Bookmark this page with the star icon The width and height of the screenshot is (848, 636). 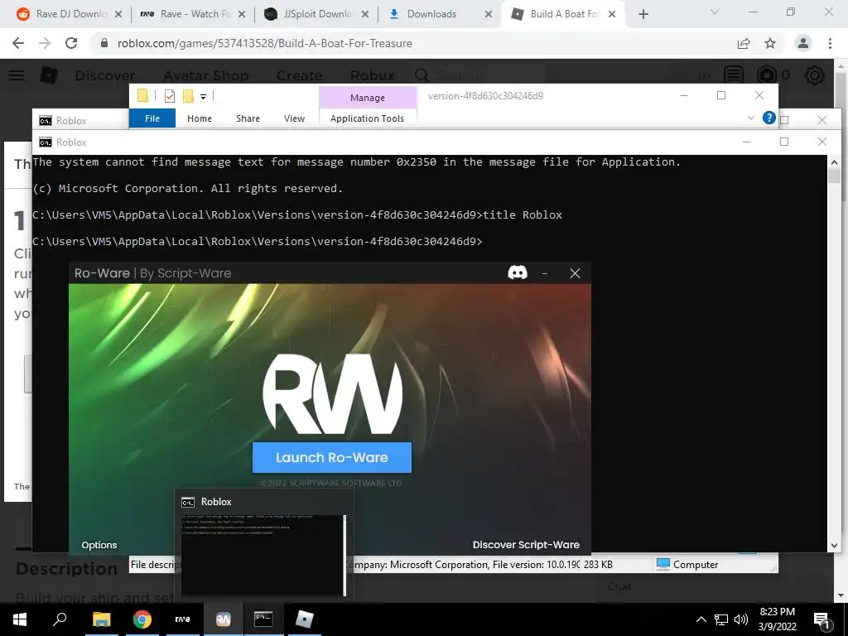point(770,43)
